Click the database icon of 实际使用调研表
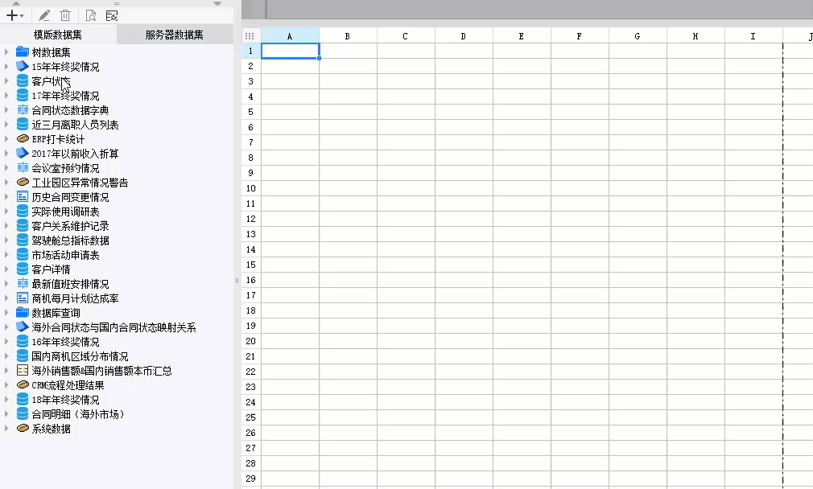Image resolution: width=813 pixels, height=489 pixels. 23,212
